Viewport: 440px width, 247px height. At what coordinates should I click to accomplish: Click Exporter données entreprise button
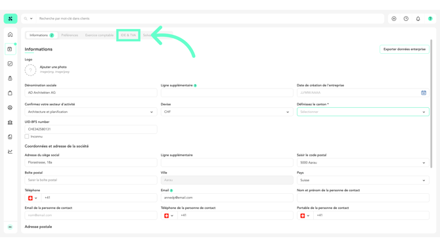click(x=405, y=49)
